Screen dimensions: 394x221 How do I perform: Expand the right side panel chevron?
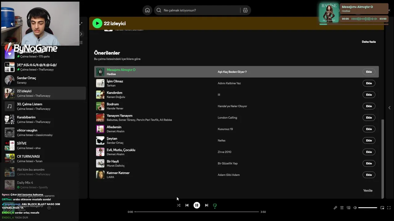pyautogui.click(x=389, y=108)
